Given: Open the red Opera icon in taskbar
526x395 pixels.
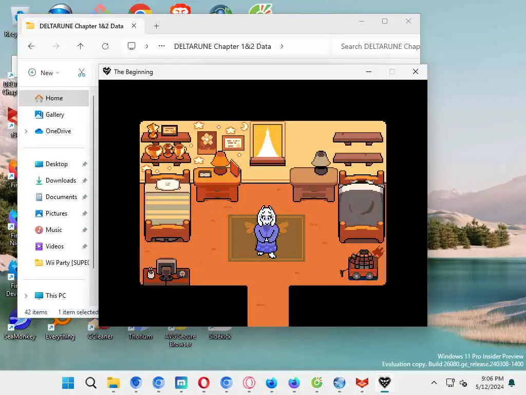Looking at the screenshot, I should coord(203,383).
